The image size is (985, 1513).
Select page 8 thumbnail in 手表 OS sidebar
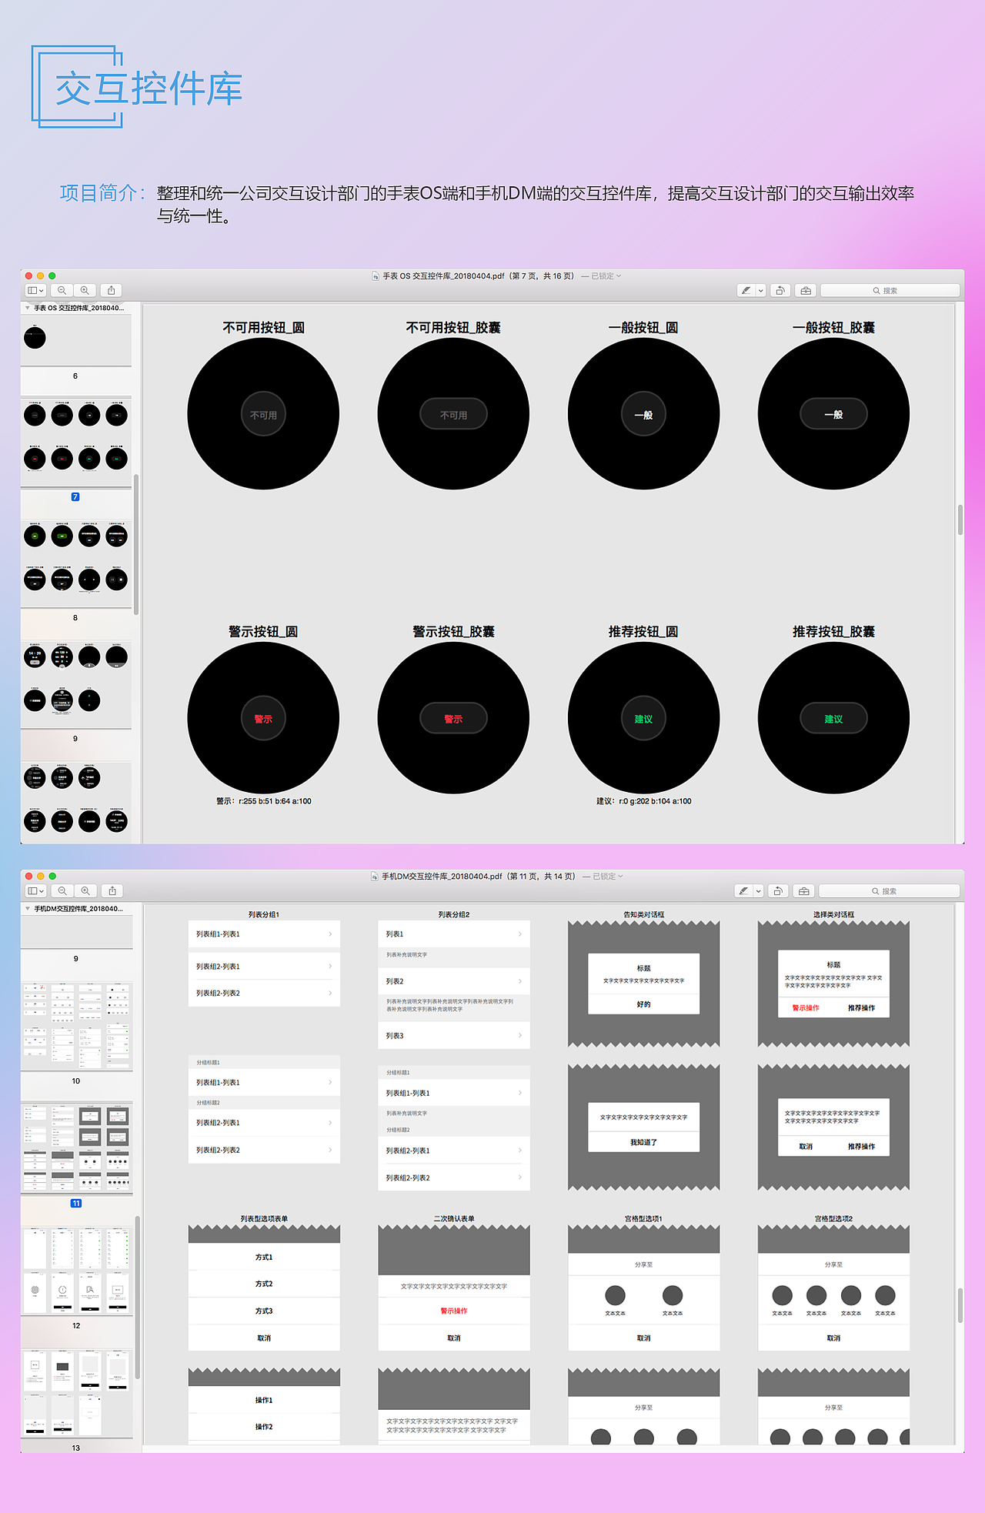75,563
